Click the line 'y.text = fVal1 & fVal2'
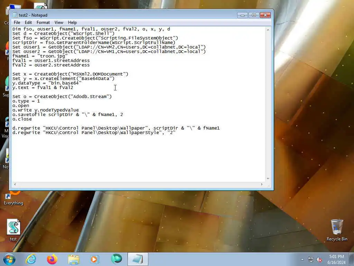 (x=43, y=88)
